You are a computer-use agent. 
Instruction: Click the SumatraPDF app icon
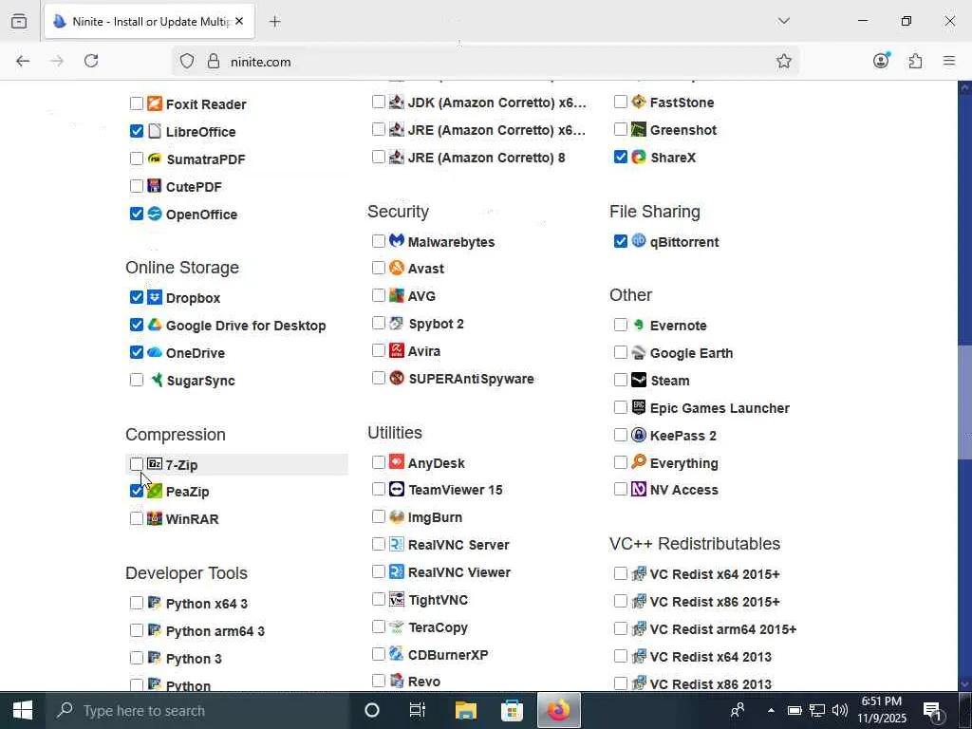(155, 159)
